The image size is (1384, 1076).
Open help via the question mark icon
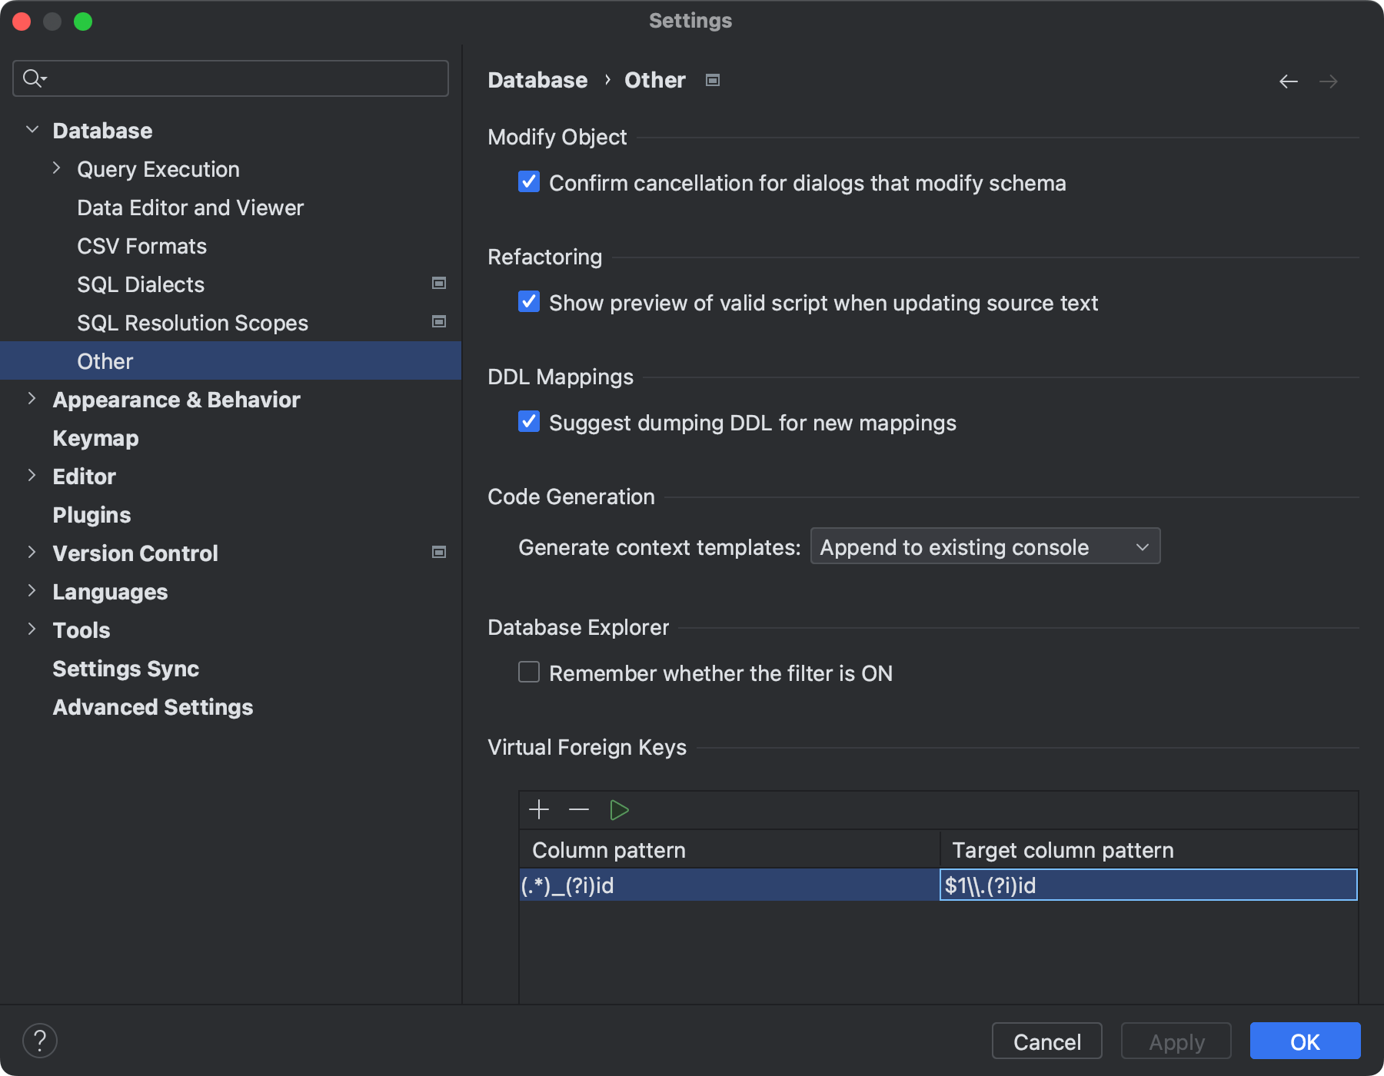(41, 1041)
